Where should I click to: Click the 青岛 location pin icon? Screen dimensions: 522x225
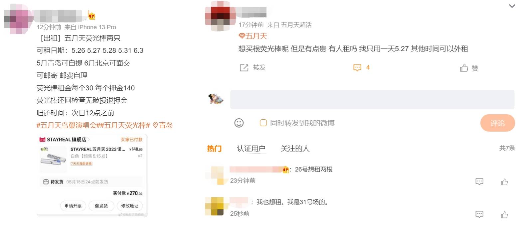155,125
